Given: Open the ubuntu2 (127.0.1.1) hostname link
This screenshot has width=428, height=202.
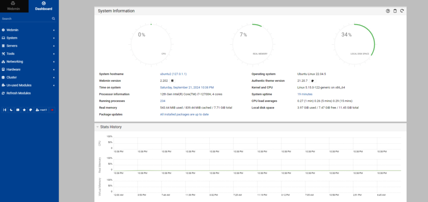Looking at the screenshot, I should pyautogui.click(x=173, y=74).
